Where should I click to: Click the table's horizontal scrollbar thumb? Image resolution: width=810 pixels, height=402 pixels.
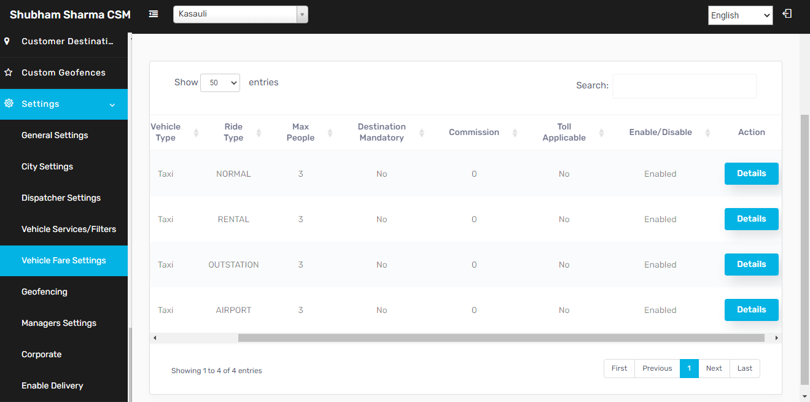501,338
